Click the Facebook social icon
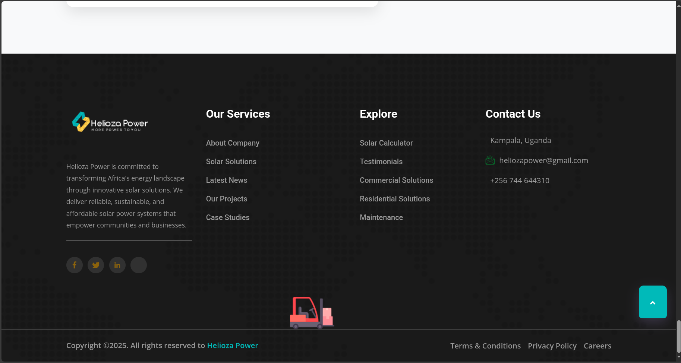The width and height of the screenshot is (681, 363). [x=75, y=265]
